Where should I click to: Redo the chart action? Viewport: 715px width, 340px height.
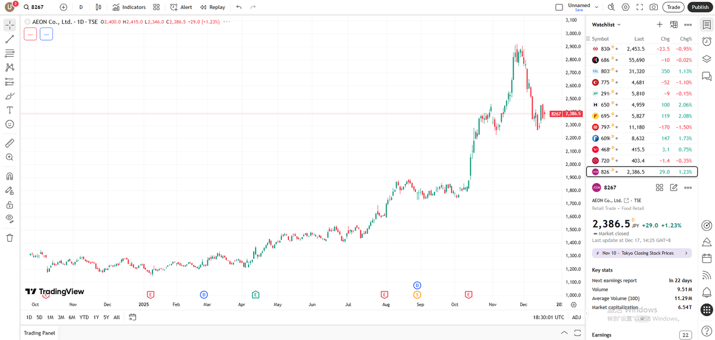[x=253, y=7]
